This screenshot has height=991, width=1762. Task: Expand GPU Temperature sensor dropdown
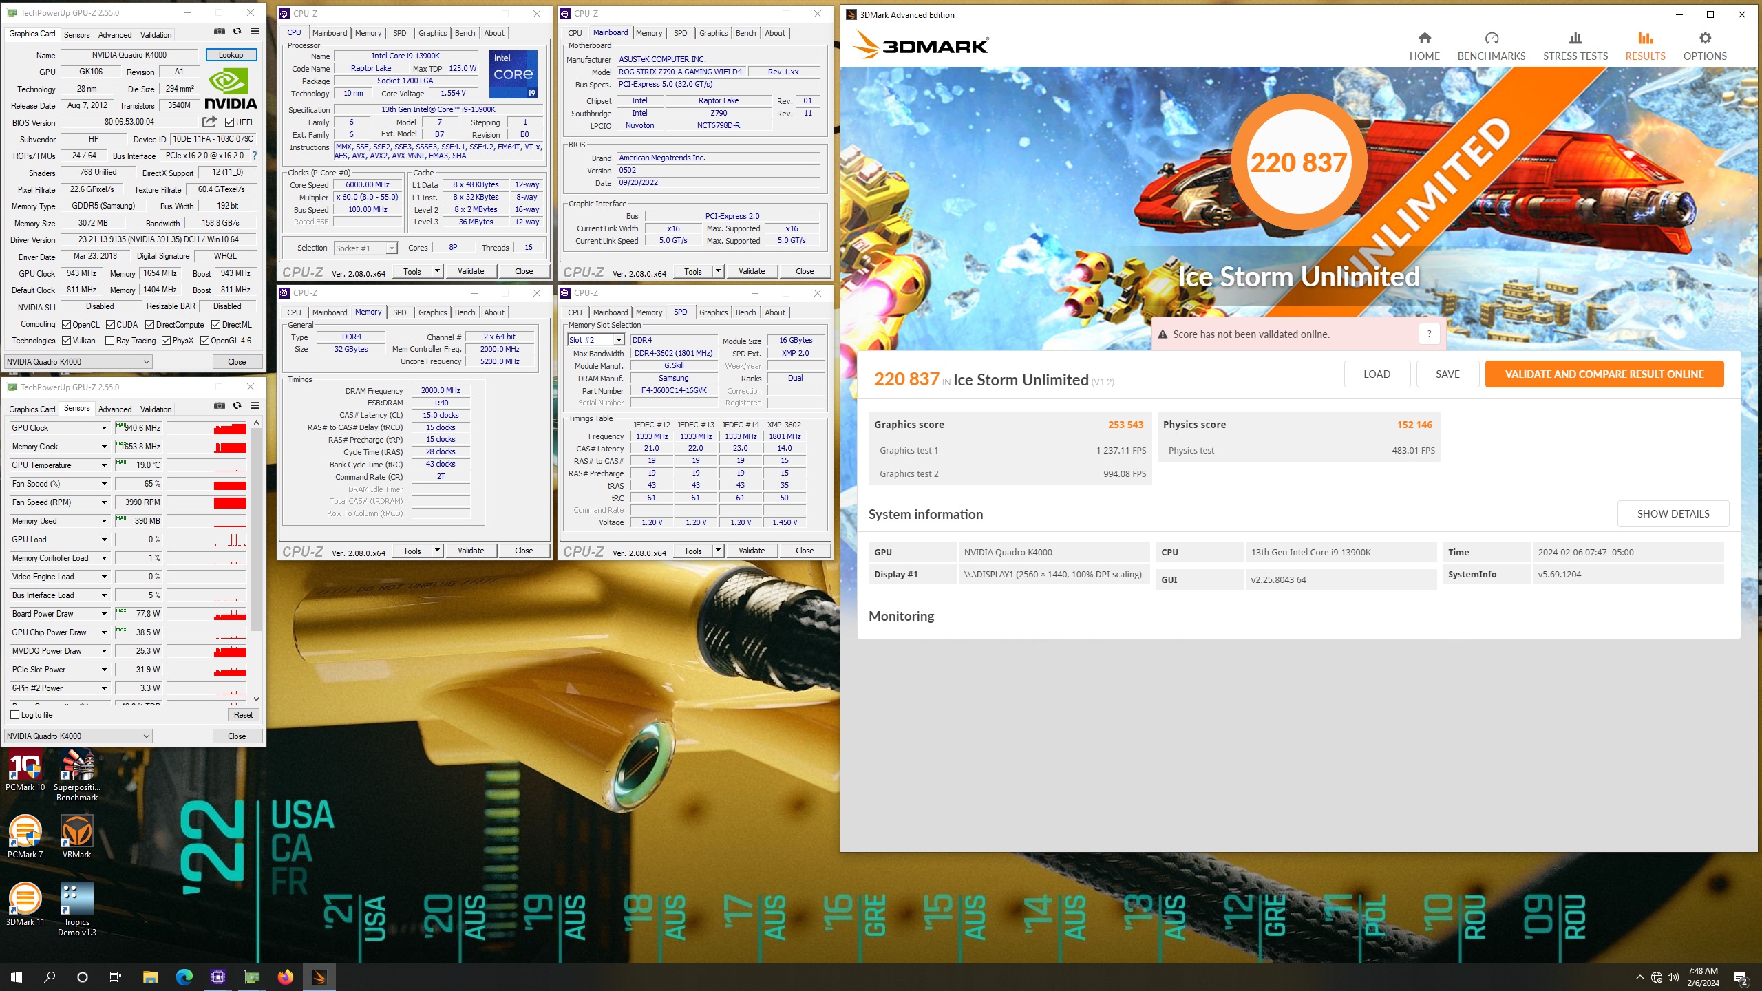[104, 465]
